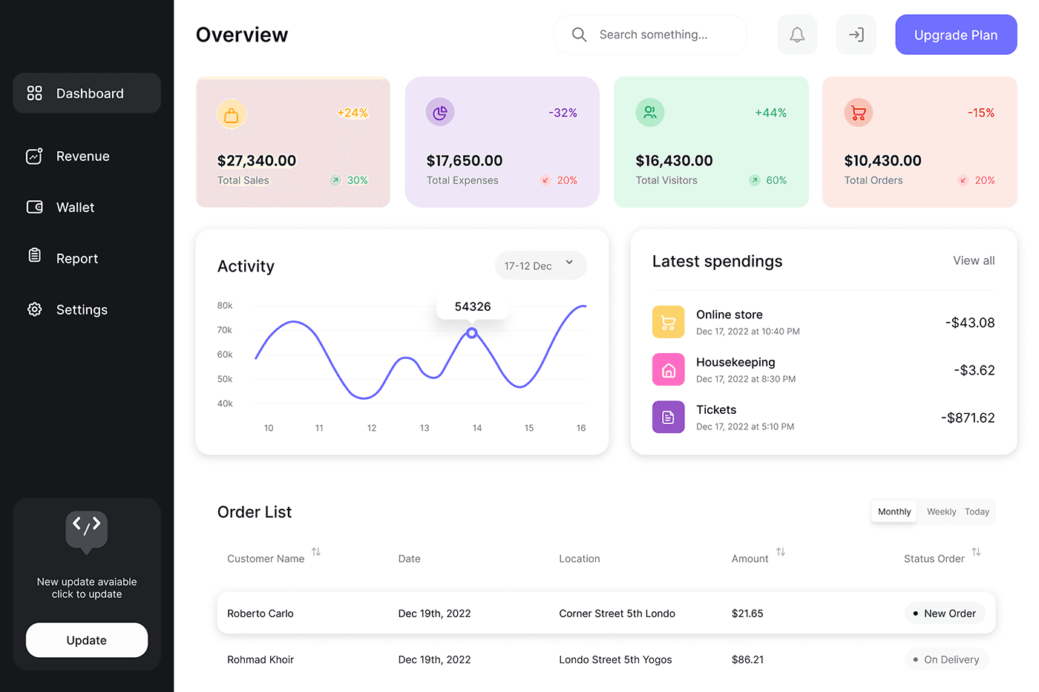The image size is (1039, 692).
Task: Switch order list to Monthly view
Action: 894,512
